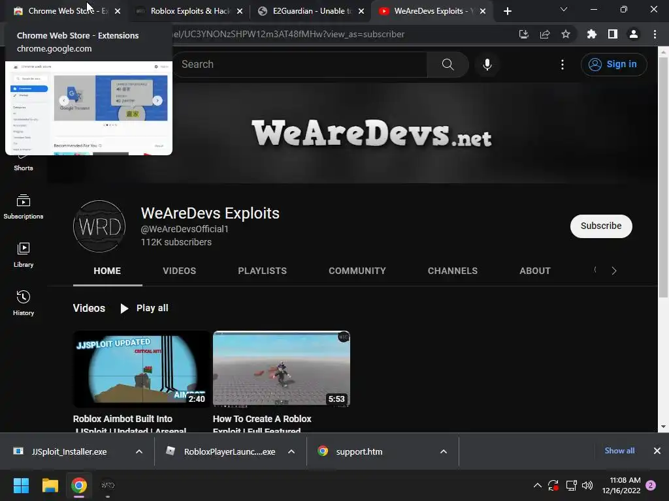Open a new browser tab
This screenshot has width=669, height=501.
coord(507,11)
